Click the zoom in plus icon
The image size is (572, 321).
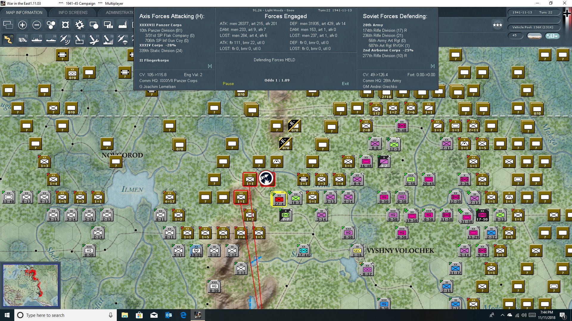click(22, 25)
